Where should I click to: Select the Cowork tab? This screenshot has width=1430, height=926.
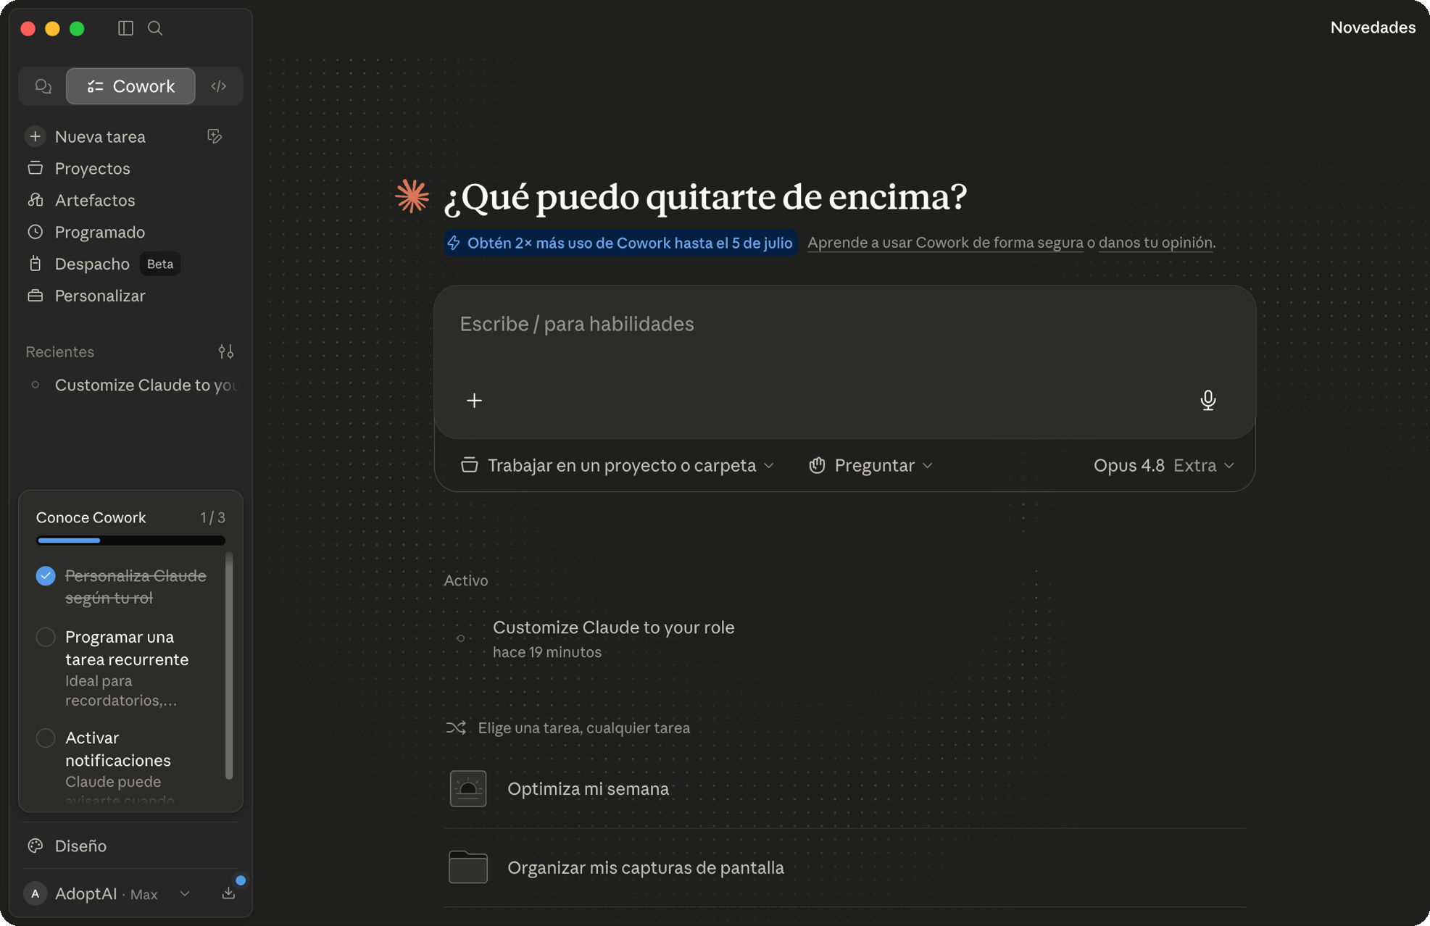point(130,86)
